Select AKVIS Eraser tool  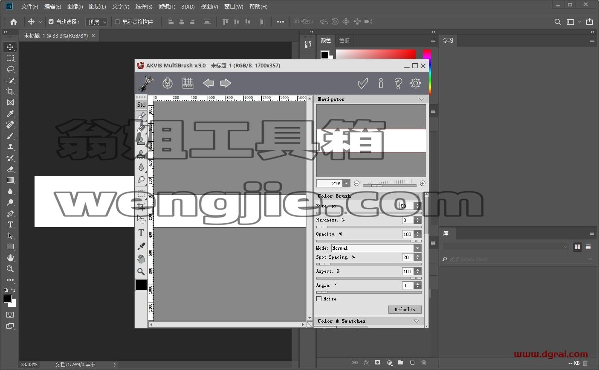(x=141, y=128)
